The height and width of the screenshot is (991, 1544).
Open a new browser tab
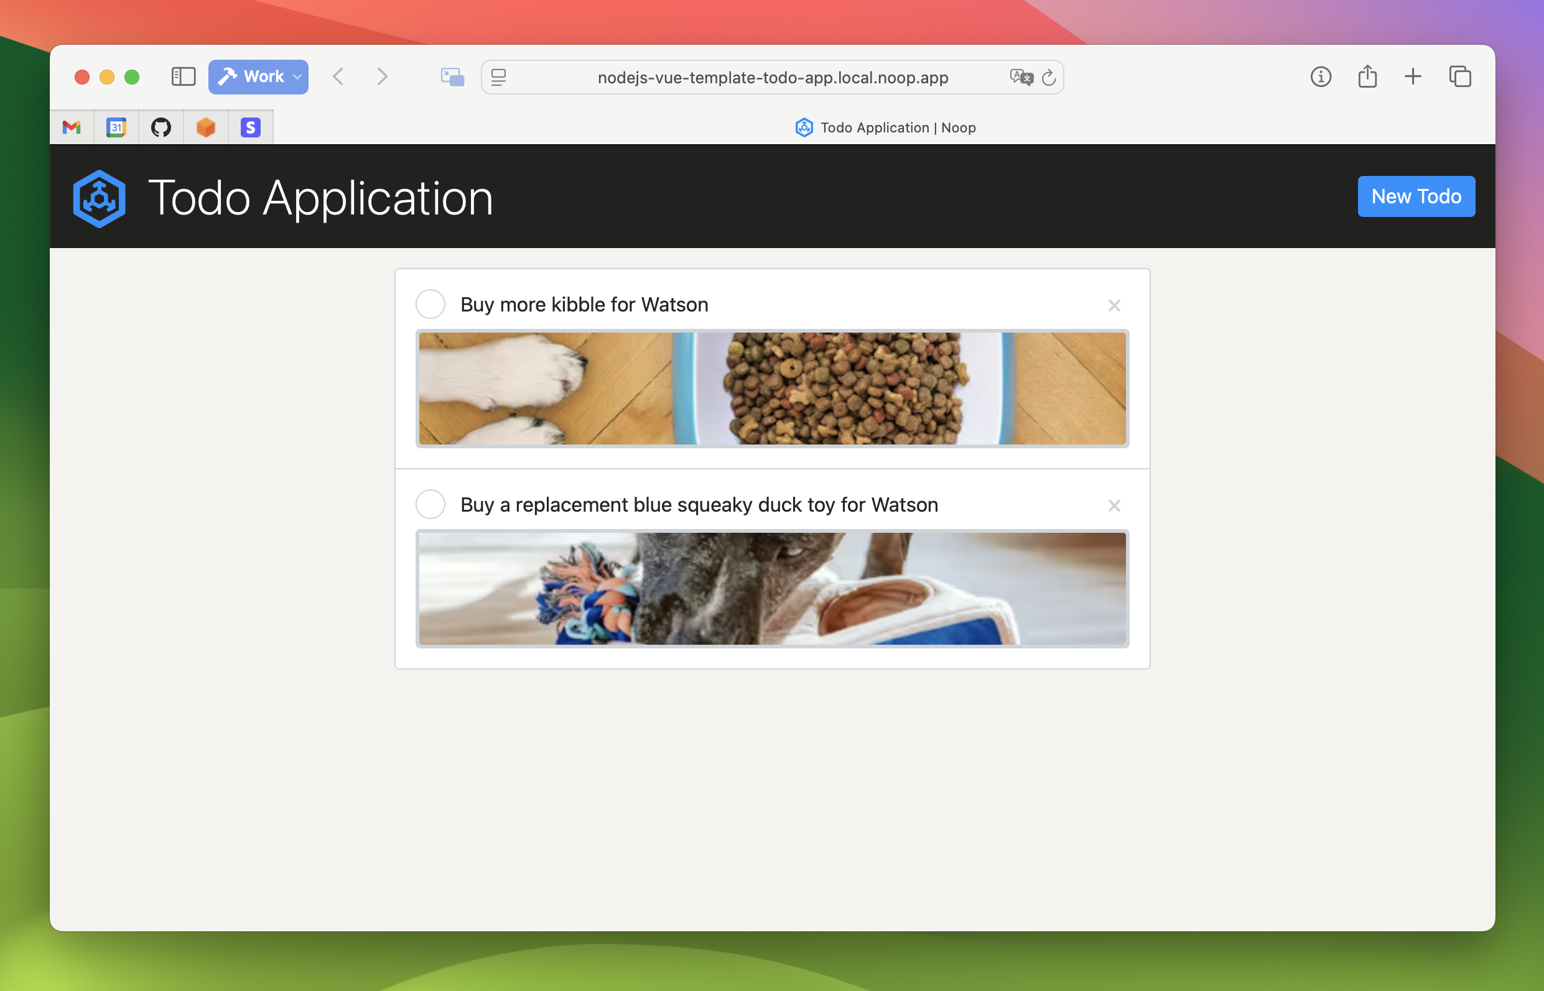click(x=1413, y=76)
